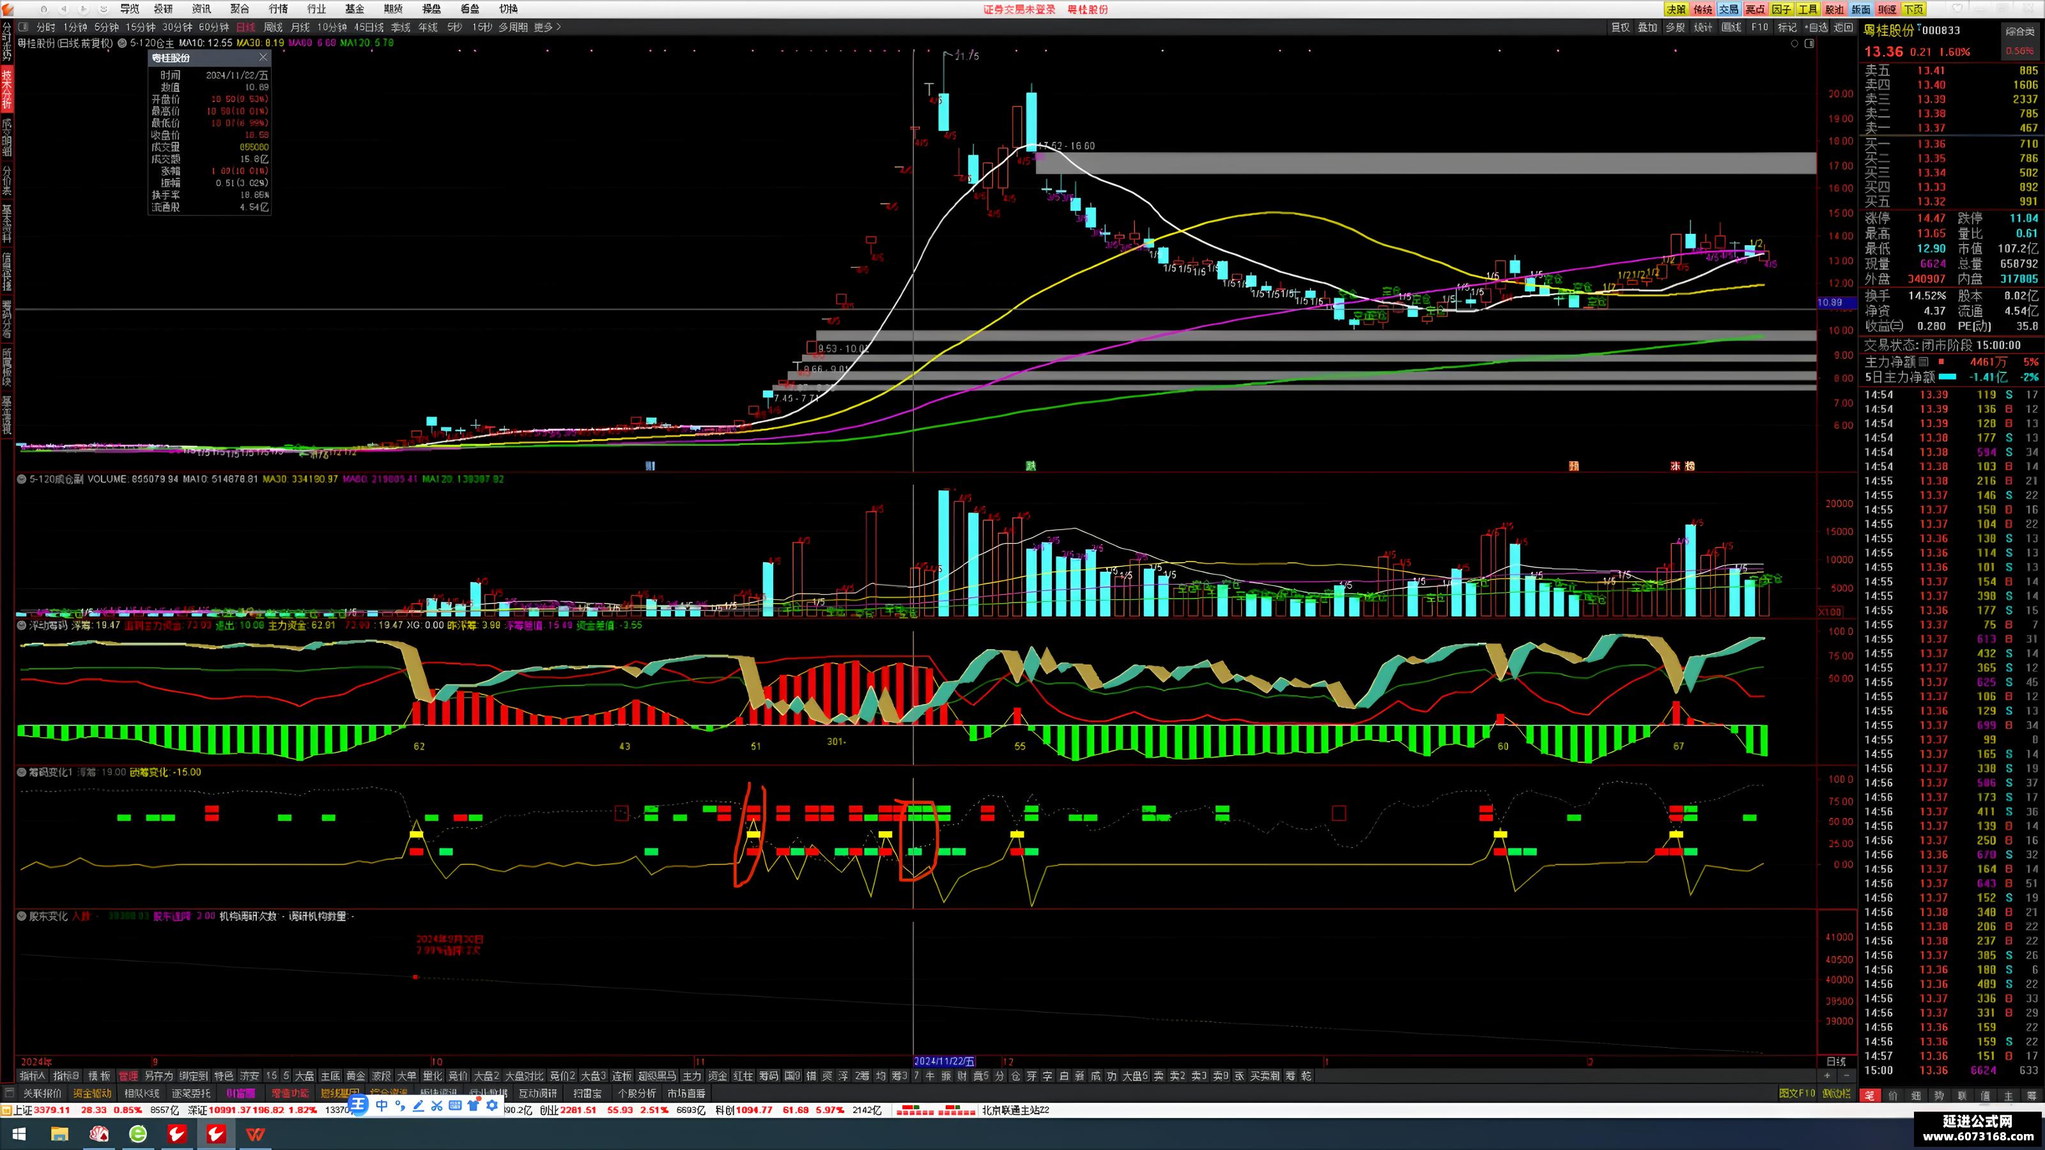Screen dimensions: 2045x1150
Task: Open the 综合类 dropdown beside stock code
Action: 2019,31
